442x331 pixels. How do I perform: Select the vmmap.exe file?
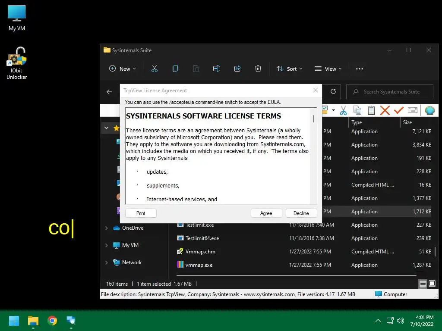click(199, 265)
